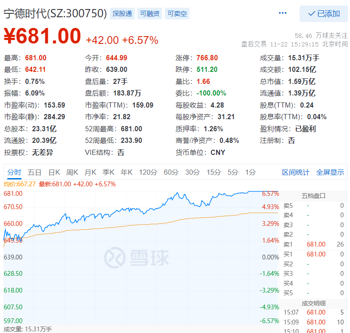Click the 总市值 value 1.59万亿
The width and height of the screenshot is (350, 333).
click(301, 81)
